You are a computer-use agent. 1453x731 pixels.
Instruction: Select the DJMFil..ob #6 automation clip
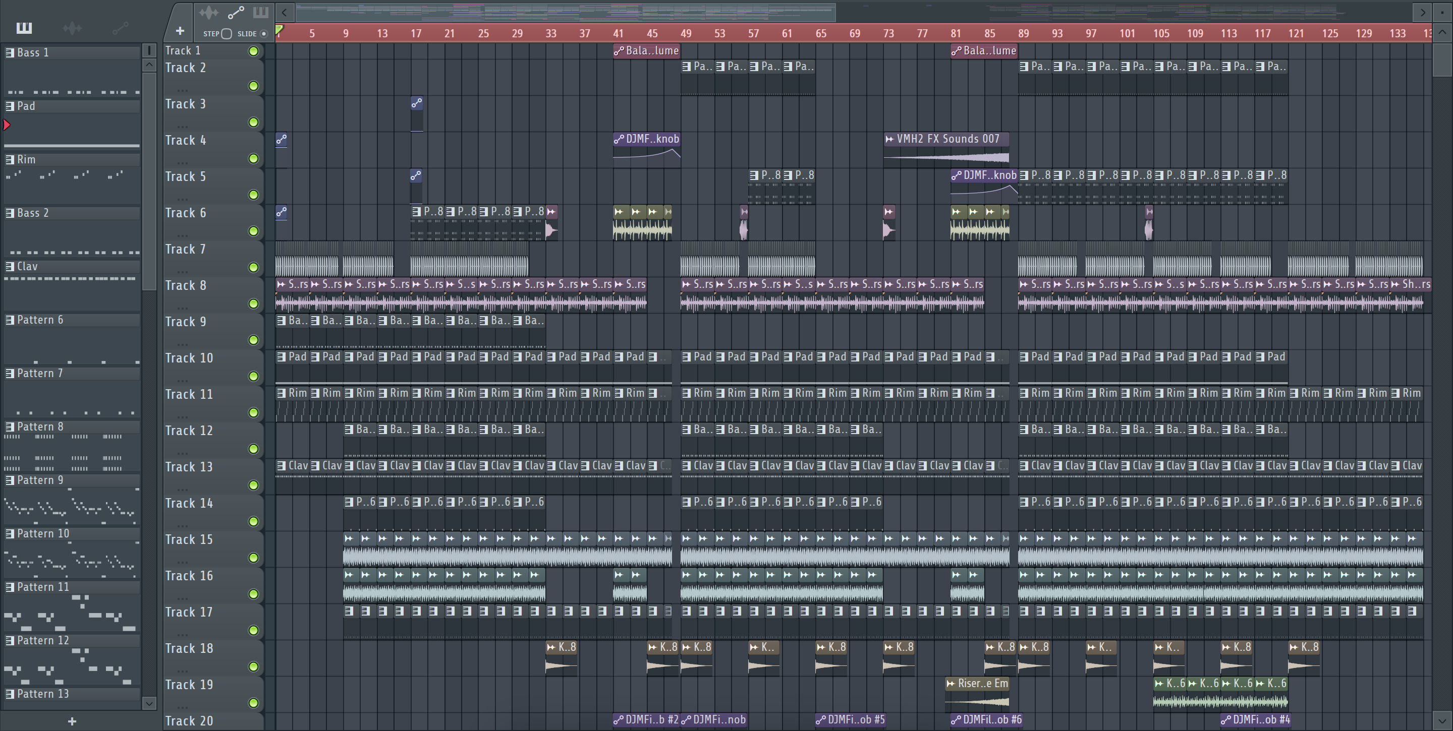click(986, 720)
